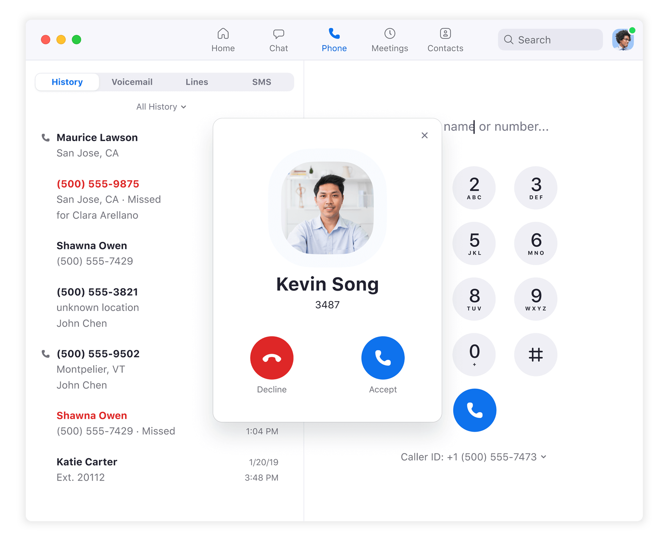Select the History tab
Image resolution: width=669 pixels, height=541 pixels.
coord(67,82)
